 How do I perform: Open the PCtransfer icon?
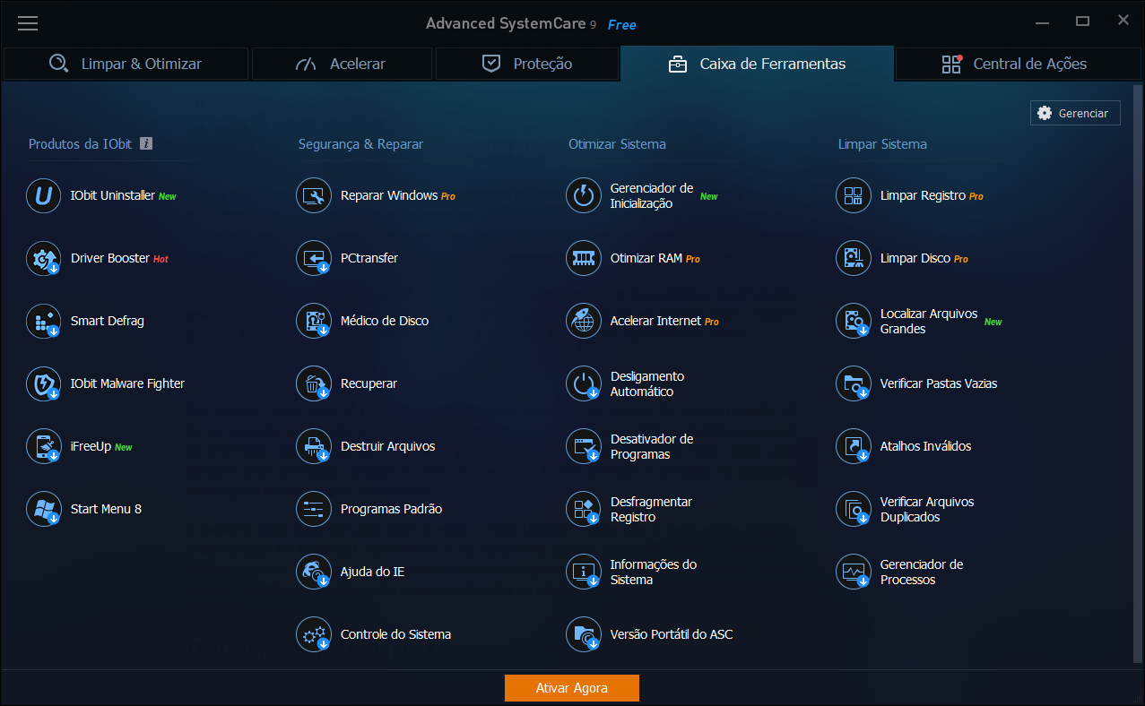[x=314, y=258]
